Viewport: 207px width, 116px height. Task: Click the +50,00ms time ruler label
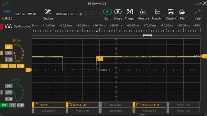pos(116,25)
